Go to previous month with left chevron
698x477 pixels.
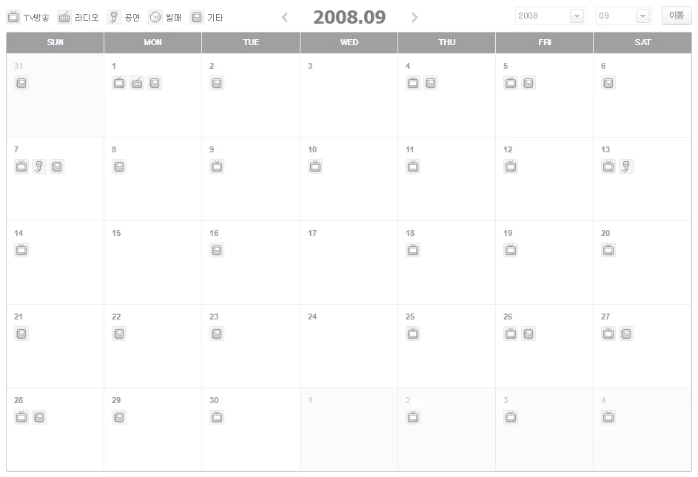click(285, 17)
